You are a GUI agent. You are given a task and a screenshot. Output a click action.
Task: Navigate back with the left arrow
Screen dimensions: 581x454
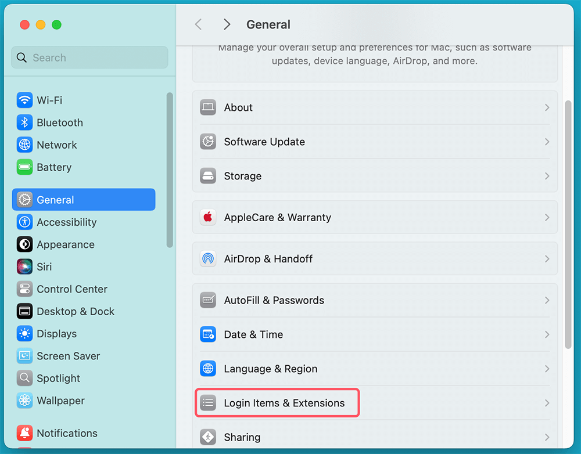click(x=198, y=24)
